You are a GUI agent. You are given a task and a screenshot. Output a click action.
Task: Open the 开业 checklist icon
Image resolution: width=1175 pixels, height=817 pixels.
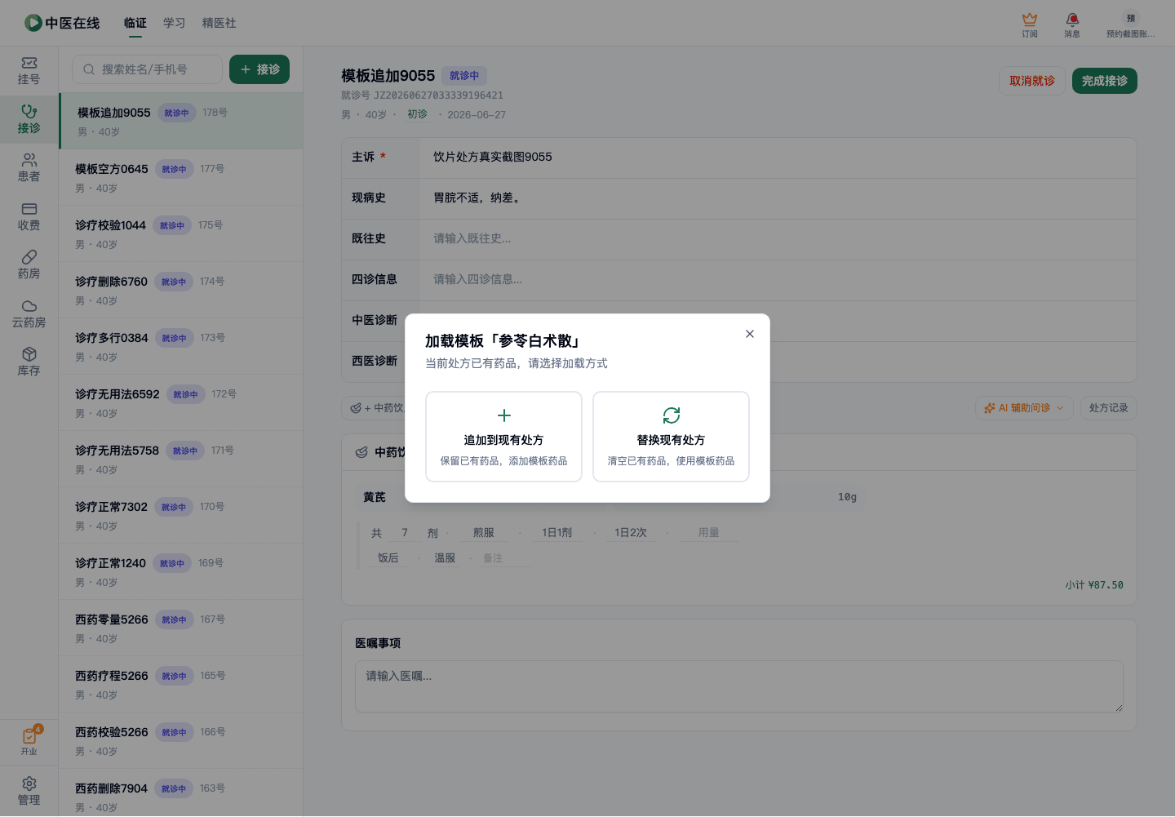(x=29, y=736)
